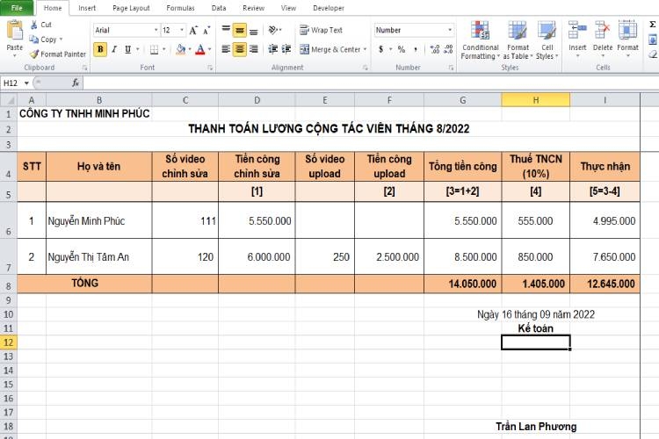
Task: Open the Arial font name dropdown
Action: [x=156, y=30]
